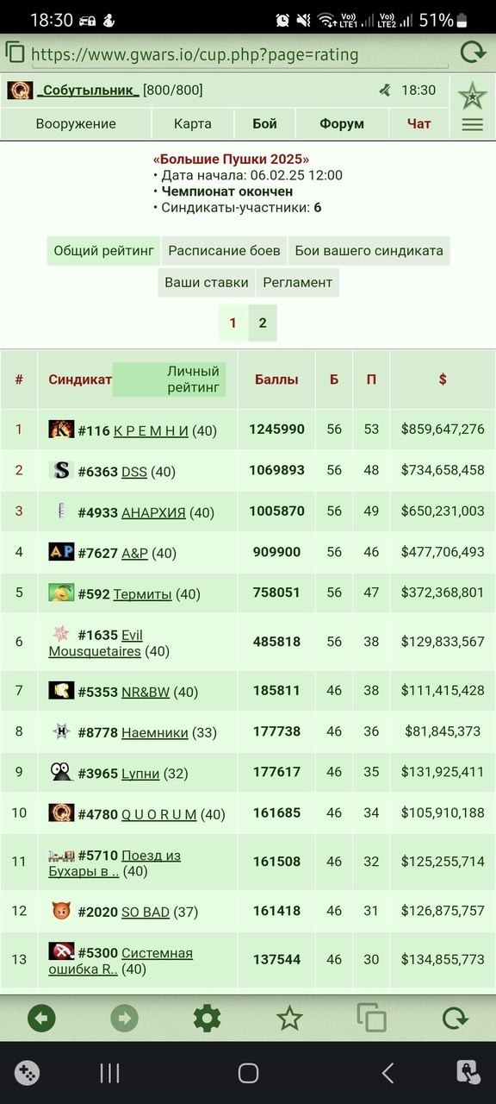Select Ваши ставки tab

[207, 282]
